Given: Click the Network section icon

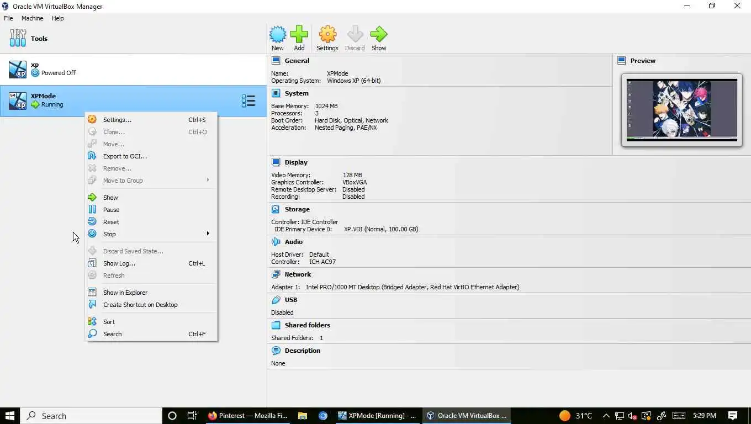Looking at the screenshot, I should click(x=276, y=274).
